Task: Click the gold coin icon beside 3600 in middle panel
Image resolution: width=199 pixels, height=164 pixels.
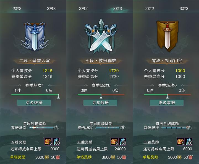Action: click(x=113, y=157)
